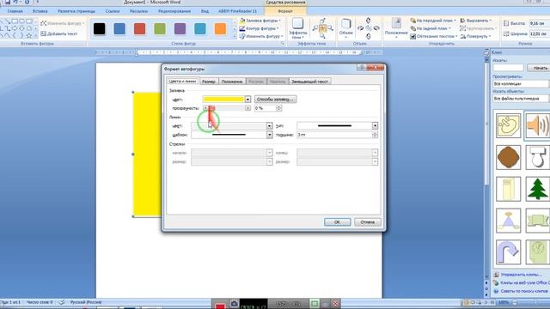The height and width of the screenshot is (309, 550).
Task: Open the Формат drawing tools tab
Action: (285, 11)
